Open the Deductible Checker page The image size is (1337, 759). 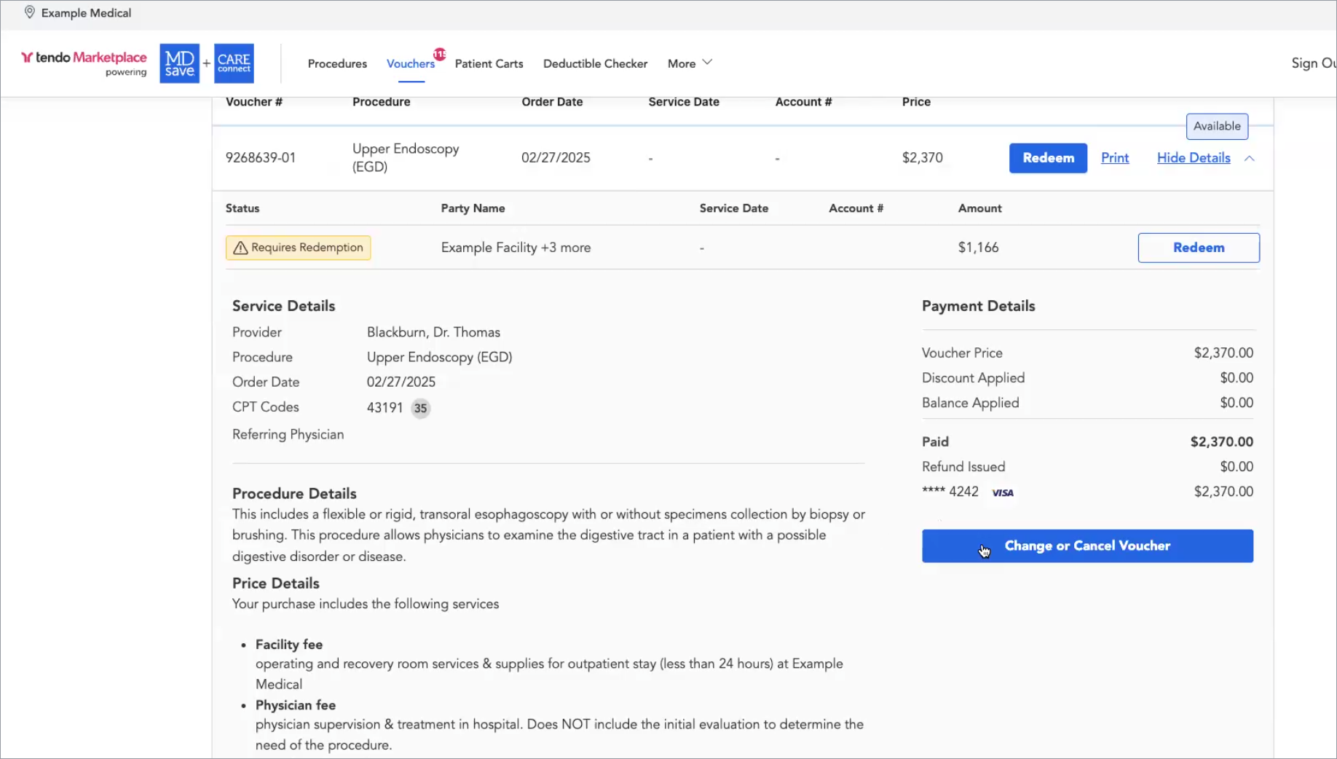click(595, 63)
